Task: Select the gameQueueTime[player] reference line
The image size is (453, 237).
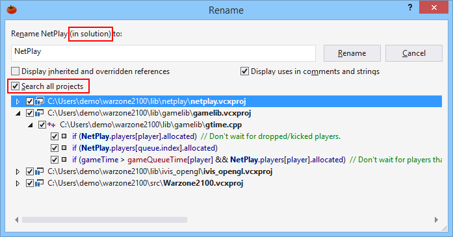Action: pyautogui.click(x=257, y=160)
